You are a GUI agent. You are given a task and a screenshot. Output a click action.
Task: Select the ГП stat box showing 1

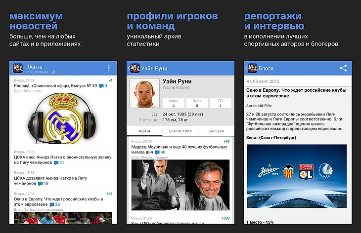[221, 103]
